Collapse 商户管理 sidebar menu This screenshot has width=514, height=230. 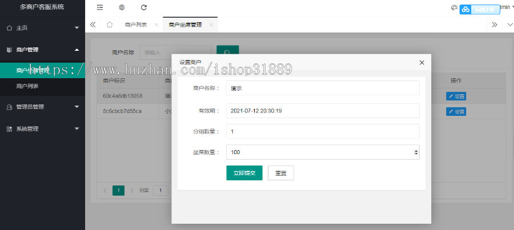tap(43, 50)
